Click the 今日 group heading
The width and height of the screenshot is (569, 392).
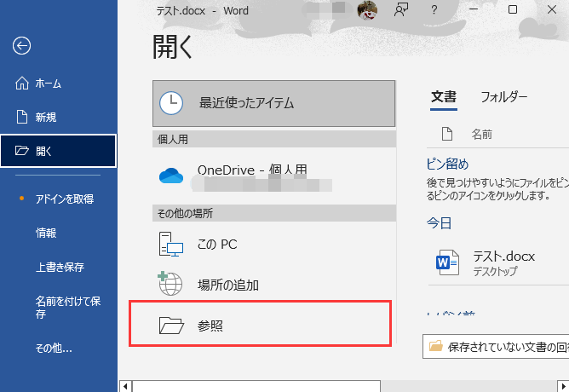[x=439, y=223]
